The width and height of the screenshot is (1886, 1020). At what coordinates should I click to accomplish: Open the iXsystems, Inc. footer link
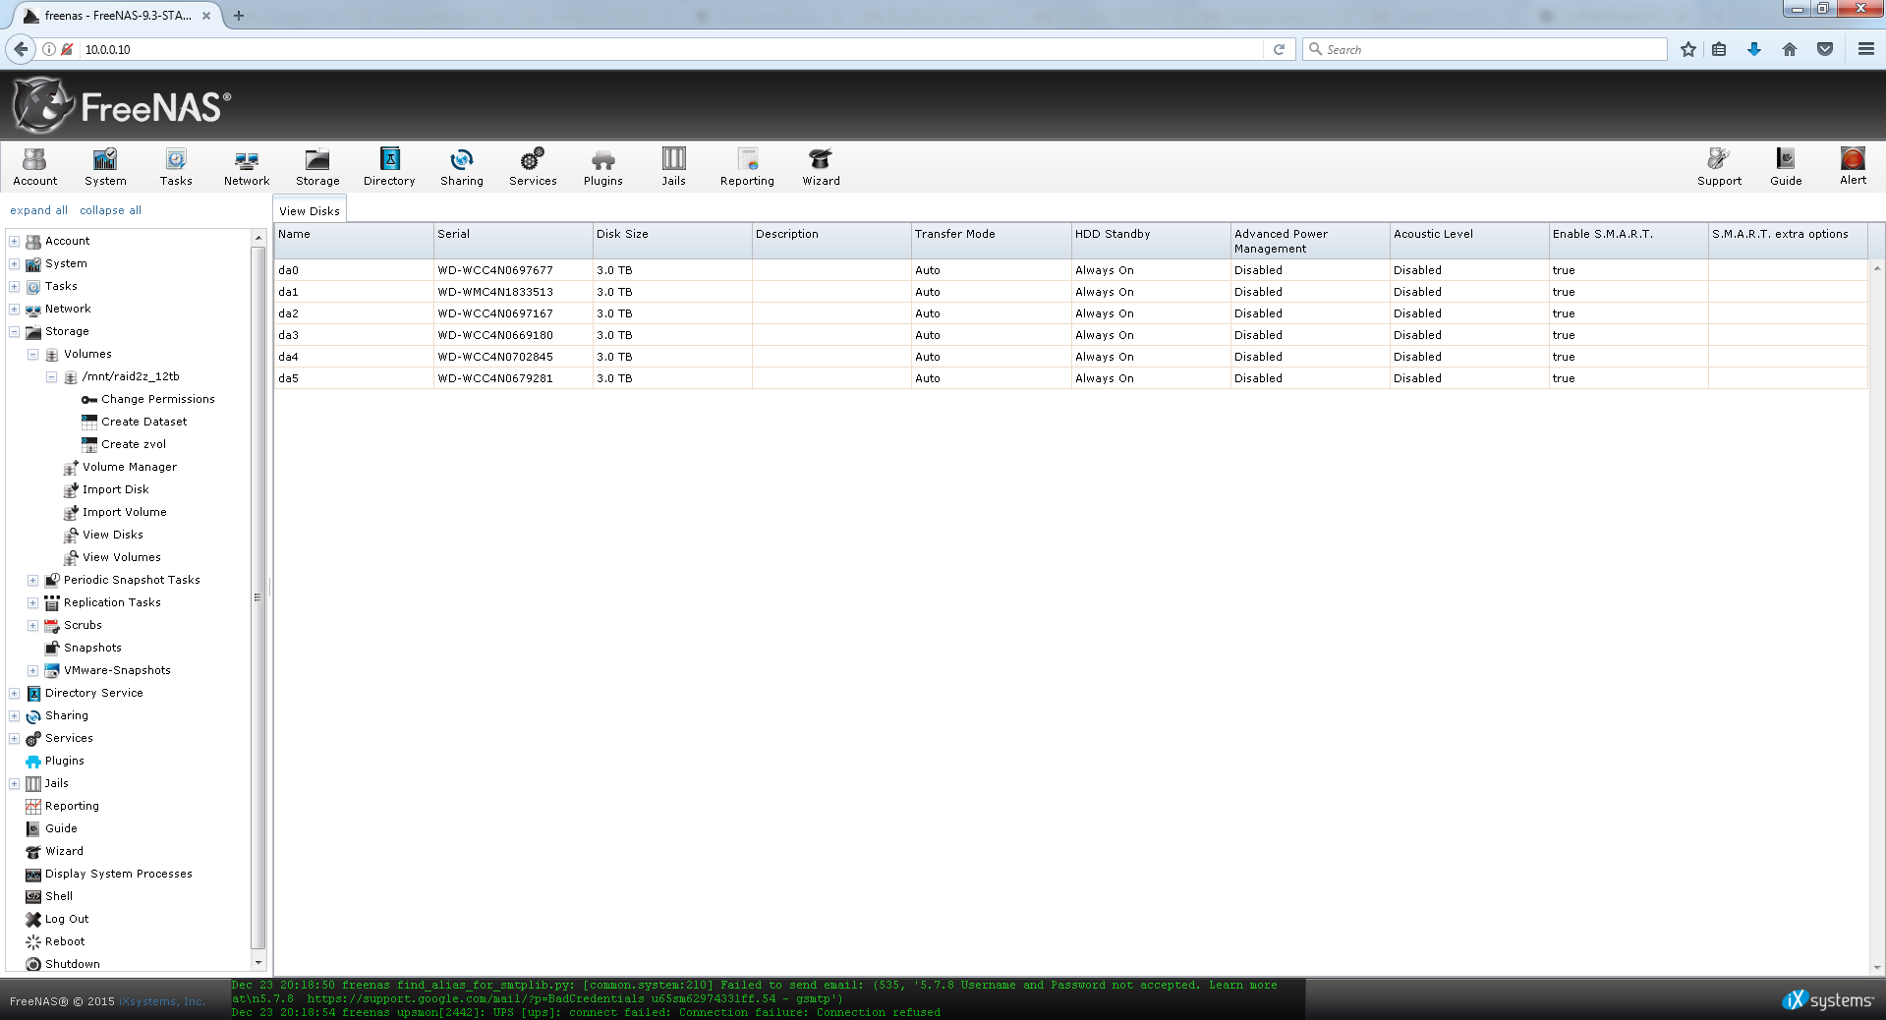click(x=162, y=1002)
